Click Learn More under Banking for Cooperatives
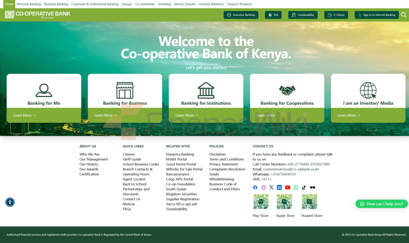The width and height of the screenshot is (409, 243). 268,115
